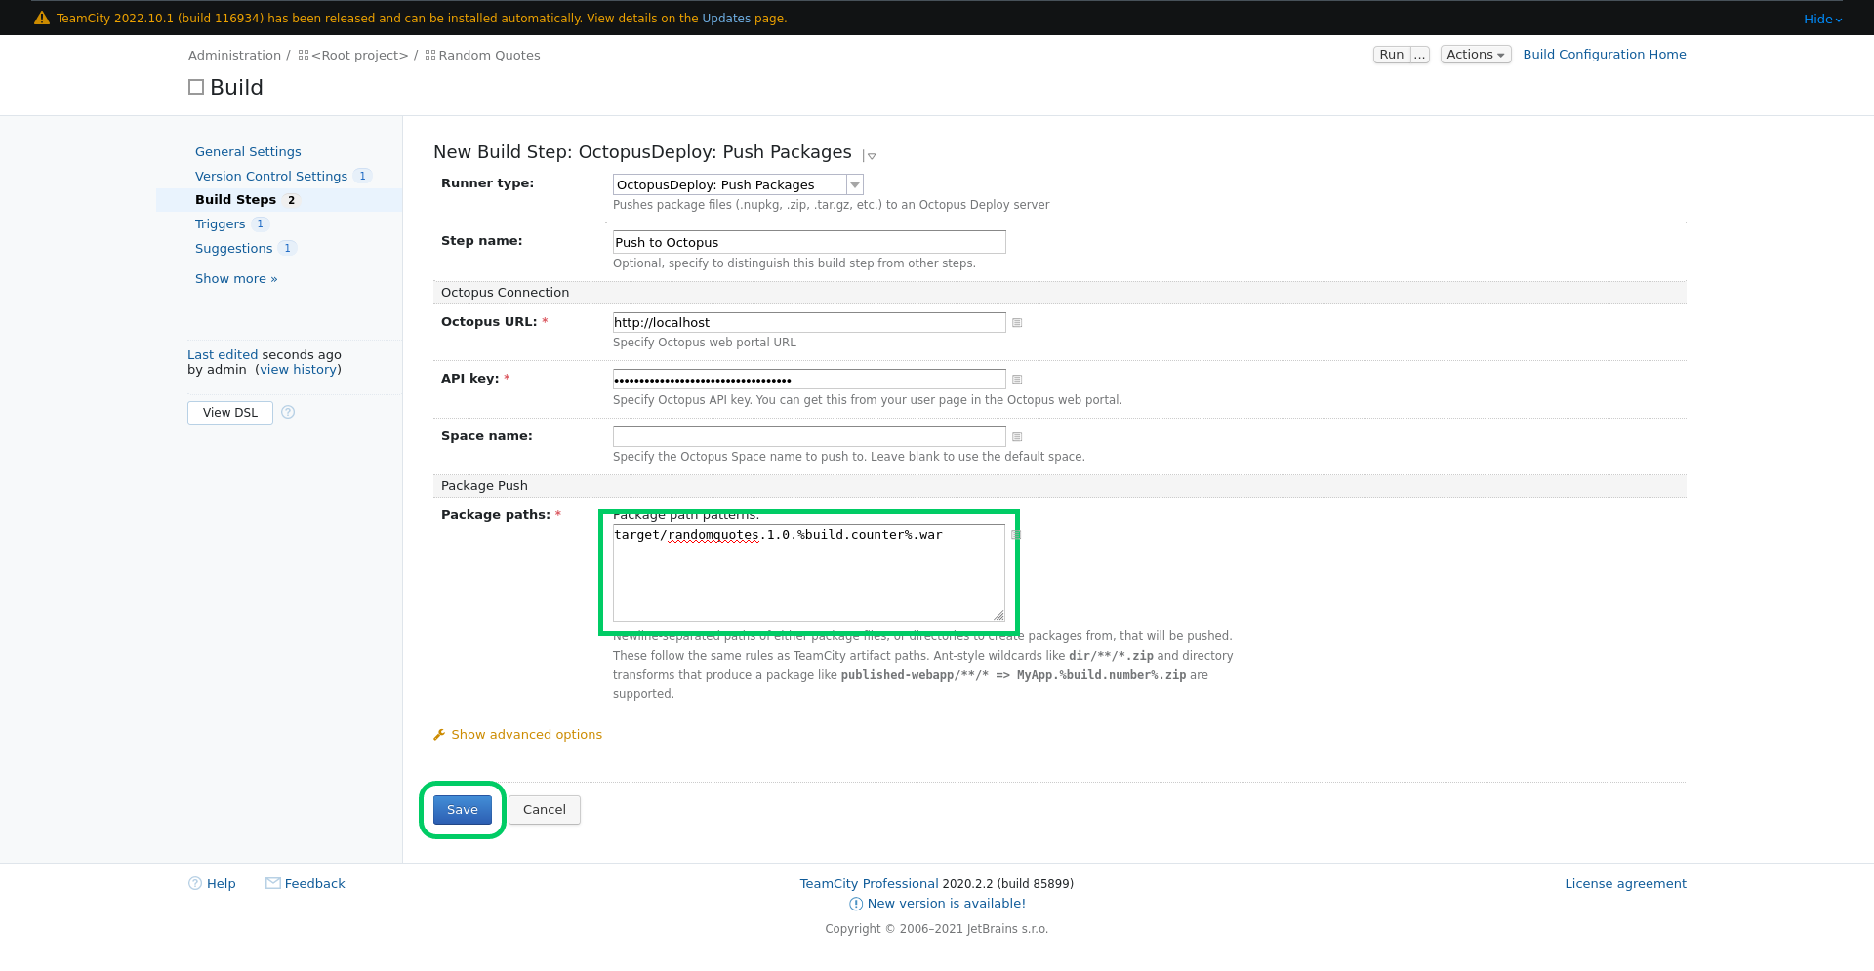The image size is (1874, 971).
Task: Click the Build page title text
Action: (236, 87)
